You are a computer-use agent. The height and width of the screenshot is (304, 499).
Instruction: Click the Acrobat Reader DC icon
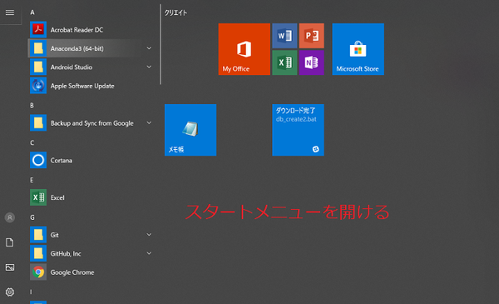pos(38,30)
